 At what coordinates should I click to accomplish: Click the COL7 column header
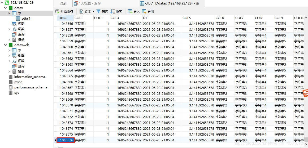pos(245,18)
